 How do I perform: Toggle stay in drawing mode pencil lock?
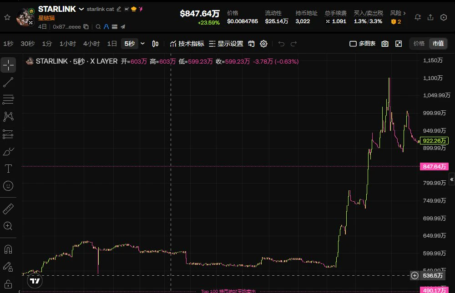(8, 267)
